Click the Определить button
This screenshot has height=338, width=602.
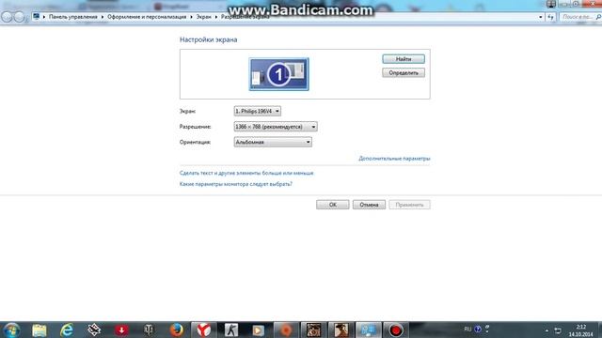[404, 73]
